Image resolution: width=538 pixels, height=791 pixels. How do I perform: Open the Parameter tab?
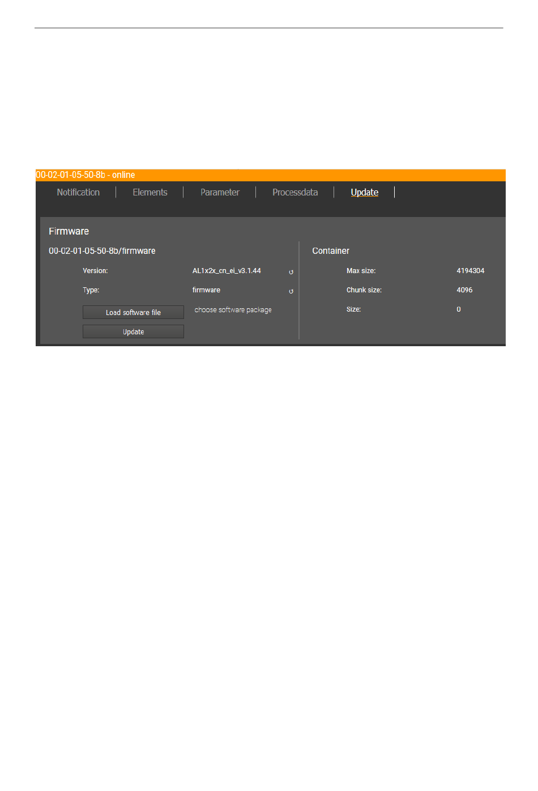pos(220,193)
